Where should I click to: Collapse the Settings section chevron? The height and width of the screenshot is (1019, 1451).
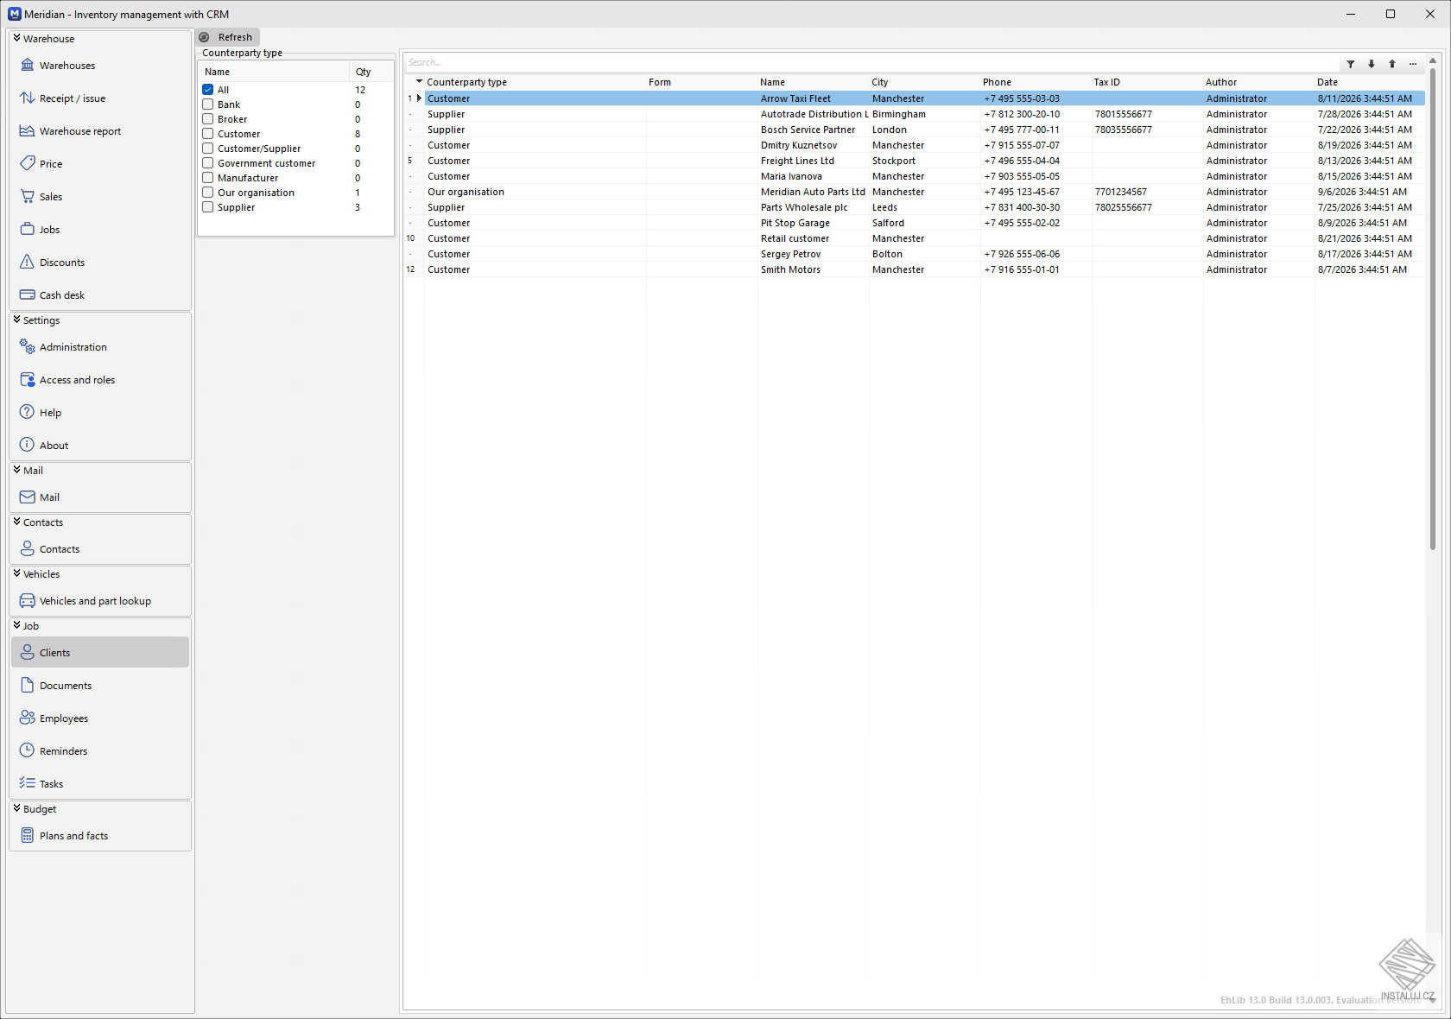click(x=16, y=320)
